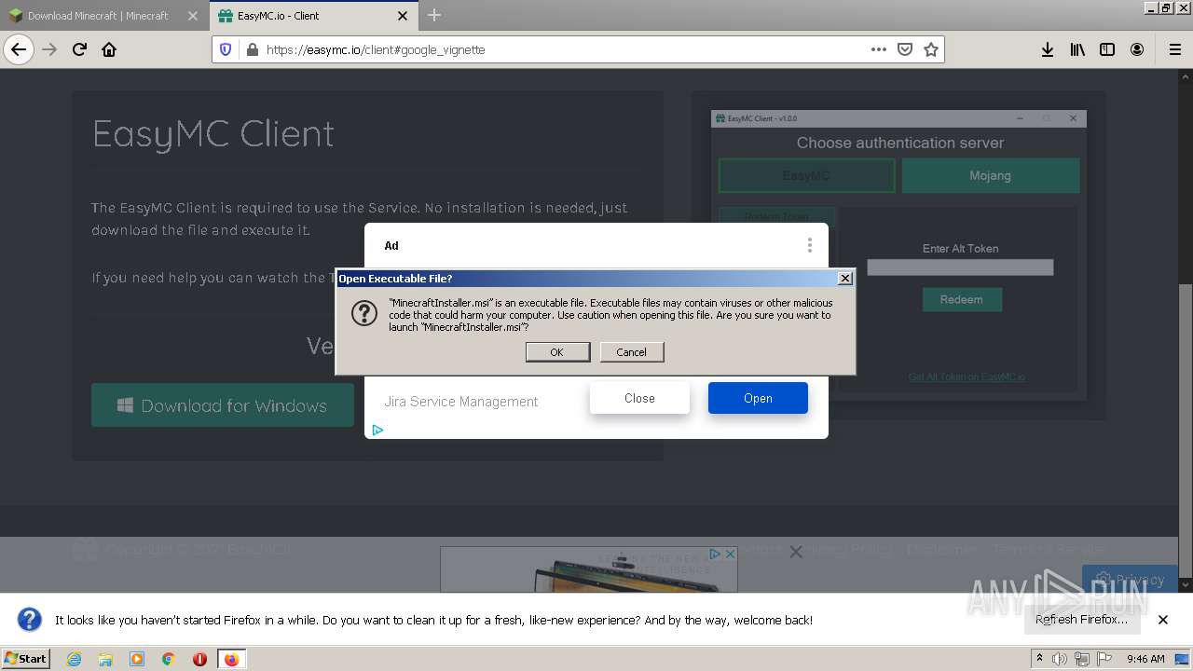Viewport: 1193px width, 671px height.
Task: Click the taskbar clock 9:46 AM
Action: pyautogui.click(x=1145, y=659)
